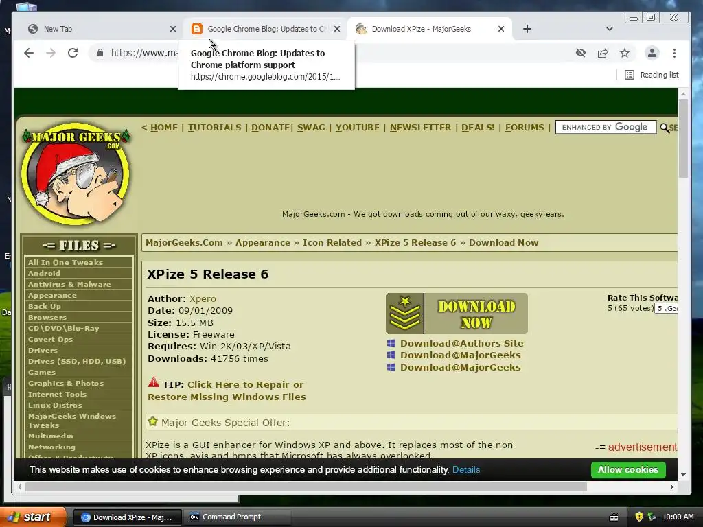Go back with the browser back arrow
Image resolution: width=703 pixels, height=527 pixels.
tap(29, 53)
